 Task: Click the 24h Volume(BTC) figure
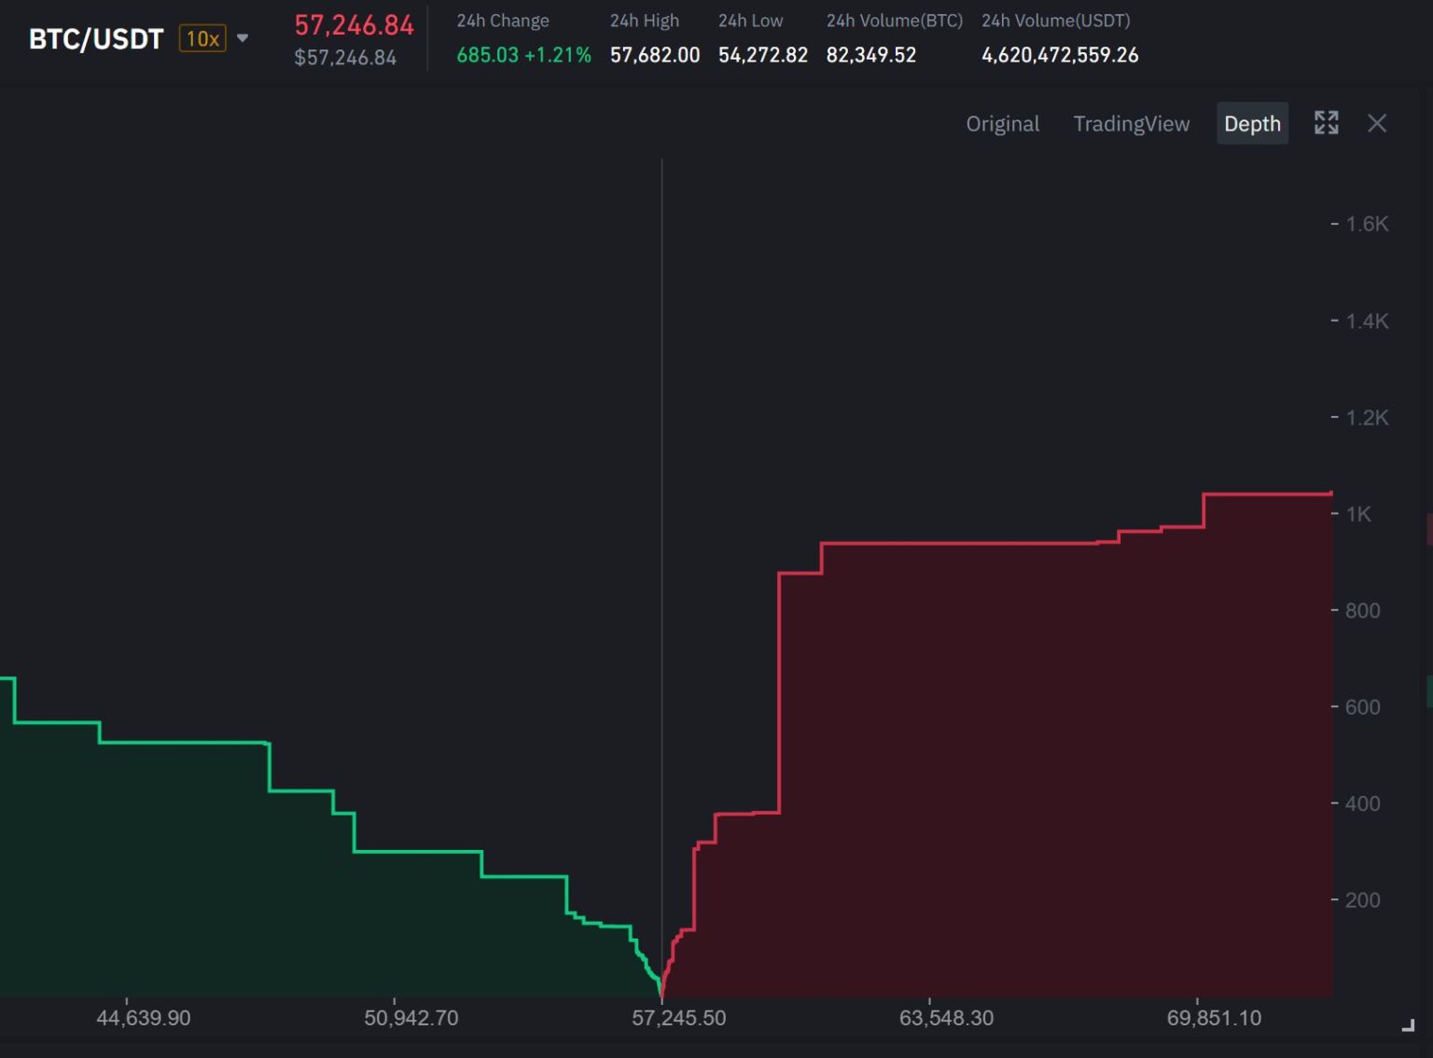tap(870, 55)
